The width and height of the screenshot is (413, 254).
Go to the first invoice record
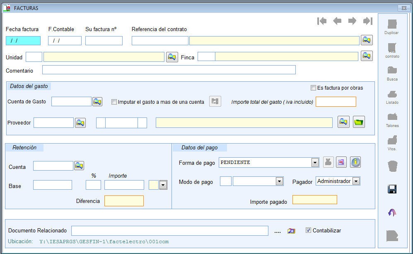click(x=322, y=21)
